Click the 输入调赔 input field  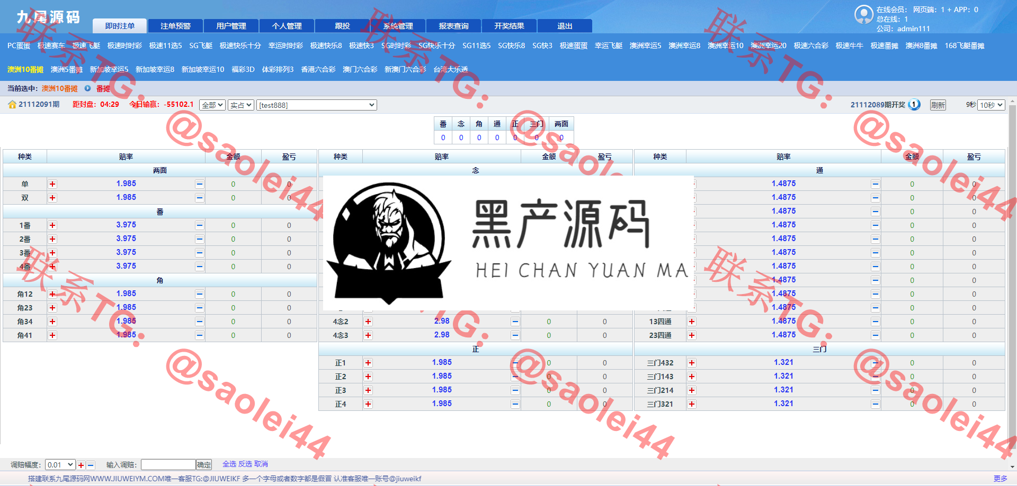point(168,465)
